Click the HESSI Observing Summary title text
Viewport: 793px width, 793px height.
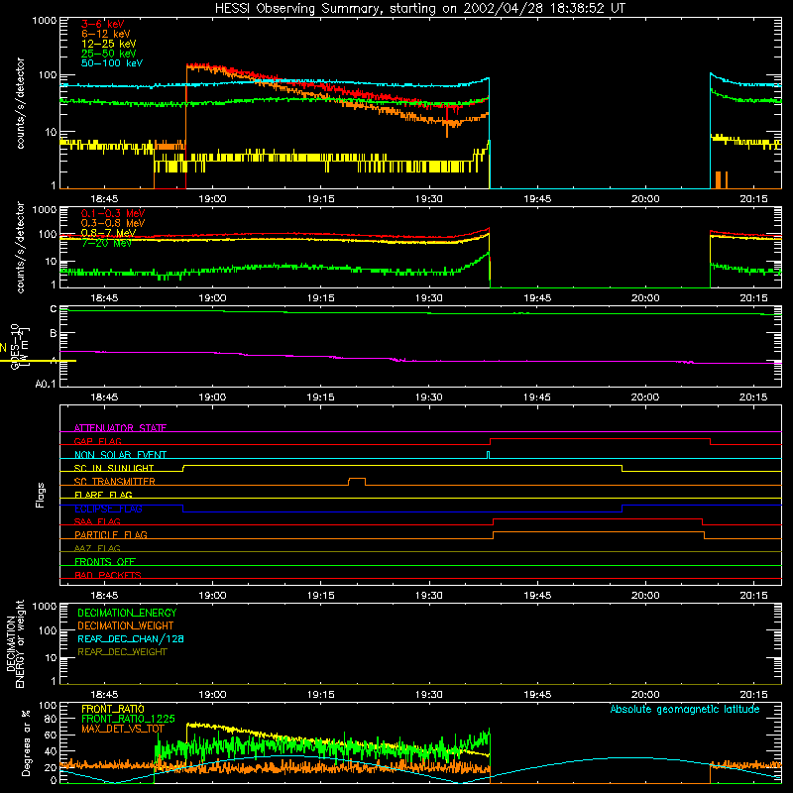click(419, 9)
